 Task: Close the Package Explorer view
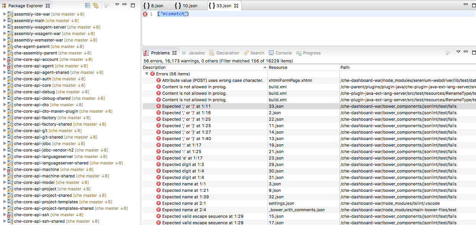coord(48,6)
